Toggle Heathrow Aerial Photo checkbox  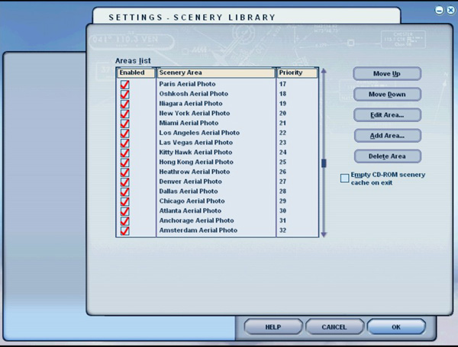tap(124, 172)
